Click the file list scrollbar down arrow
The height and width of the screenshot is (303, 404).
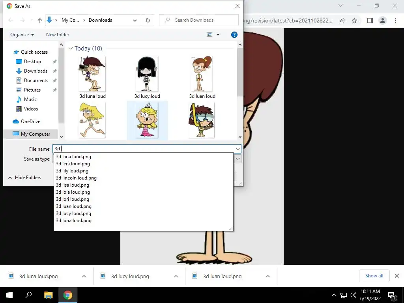click(x=240, y=137)
